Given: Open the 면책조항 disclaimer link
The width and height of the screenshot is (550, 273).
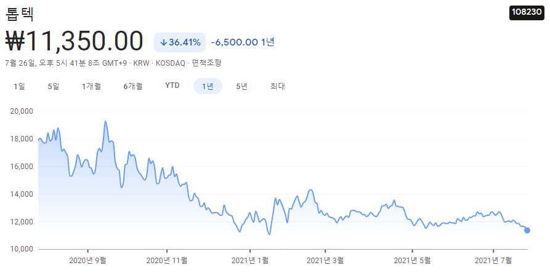Looking at the screenshot, I should (x=206, y=63).
